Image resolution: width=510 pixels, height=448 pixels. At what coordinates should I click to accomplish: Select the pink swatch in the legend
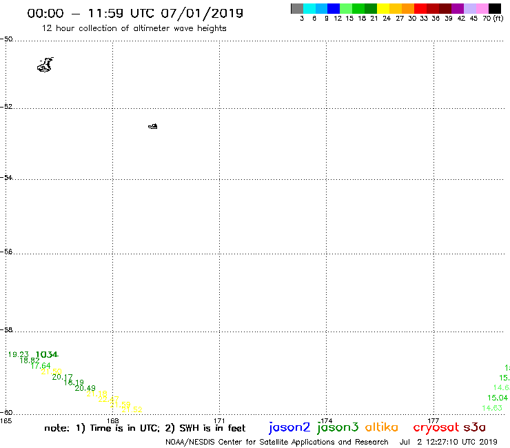pyautogui.click(x=482, y=8)
